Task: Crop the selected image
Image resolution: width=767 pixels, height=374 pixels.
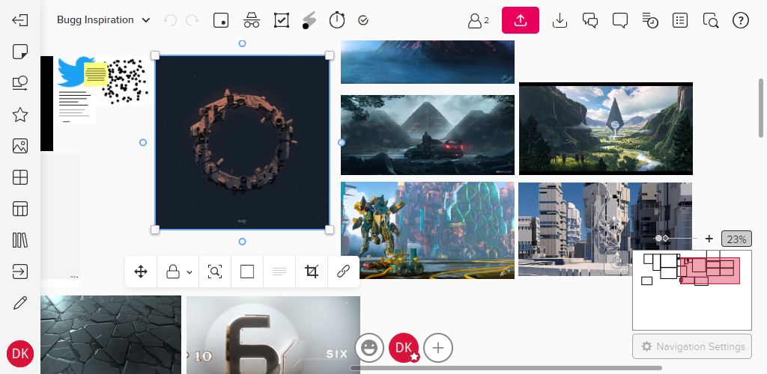Action: pyautogui.click(x=312, y=272)
